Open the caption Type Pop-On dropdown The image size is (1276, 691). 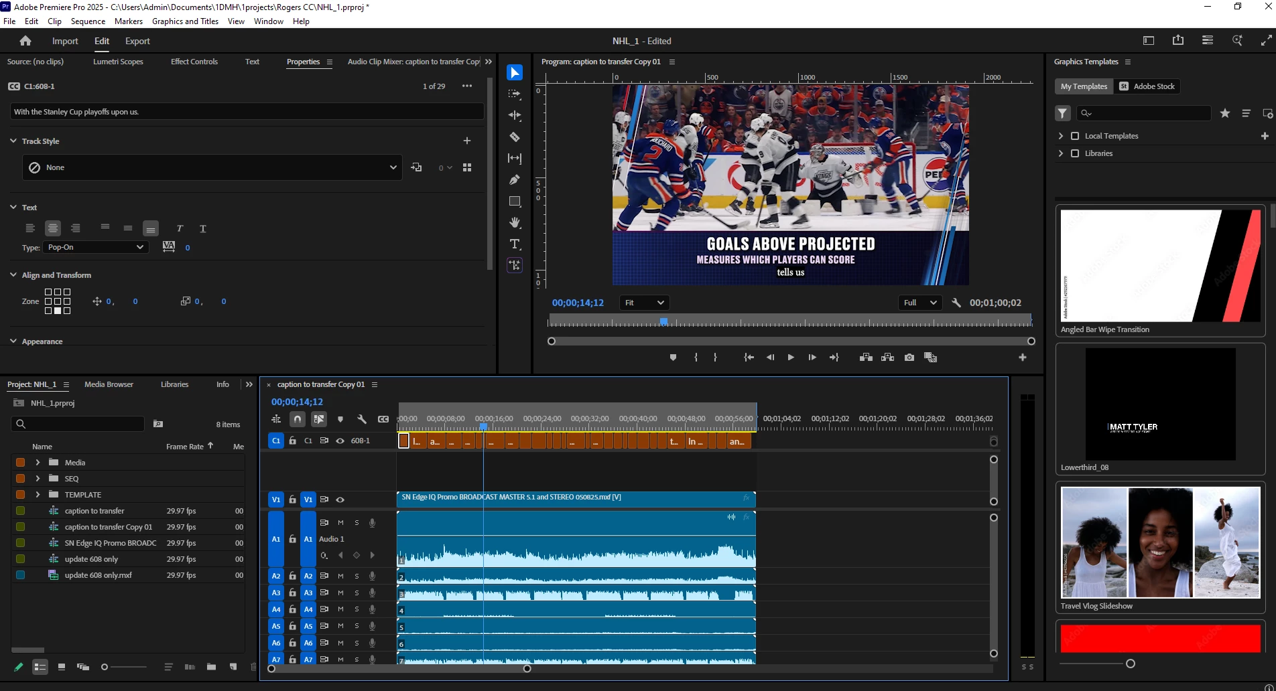click(x=95, y=247)
